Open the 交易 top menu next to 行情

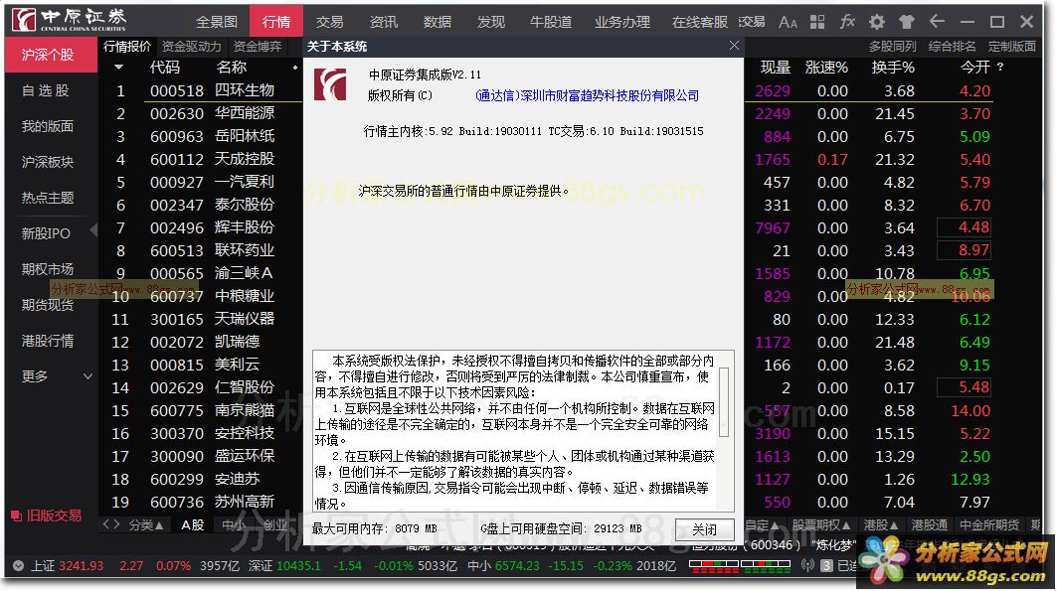pos(330,22)
